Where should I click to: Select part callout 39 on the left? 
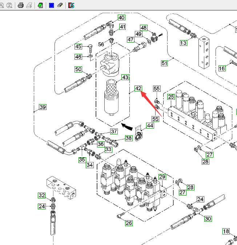[43, 107]
